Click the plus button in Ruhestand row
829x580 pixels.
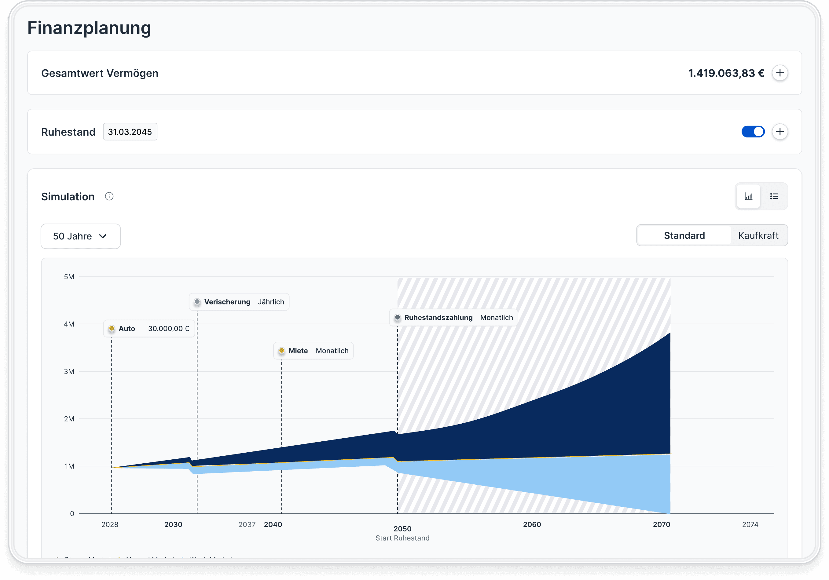pos(780,132)
